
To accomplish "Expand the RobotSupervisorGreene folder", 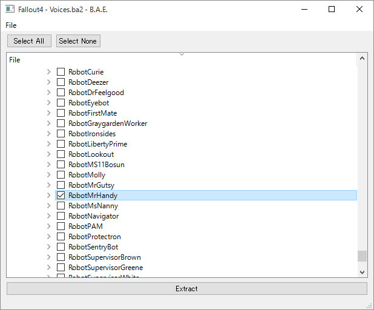I will tap(49, 267).
